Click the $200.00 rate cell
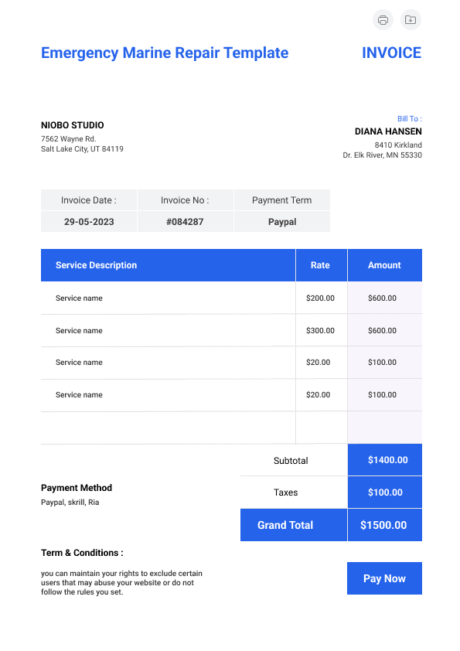Viewport: 460px width, 651px height. (x=322, y=298)
